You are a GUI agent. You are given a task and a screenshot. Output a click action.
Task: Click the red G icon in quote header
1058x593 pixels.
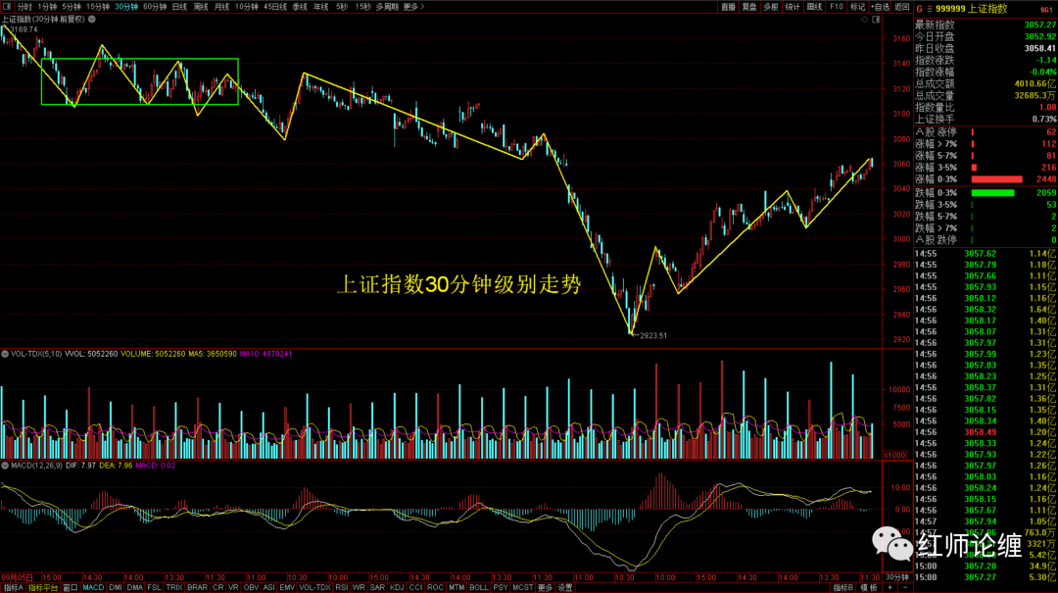coord(919,9)
